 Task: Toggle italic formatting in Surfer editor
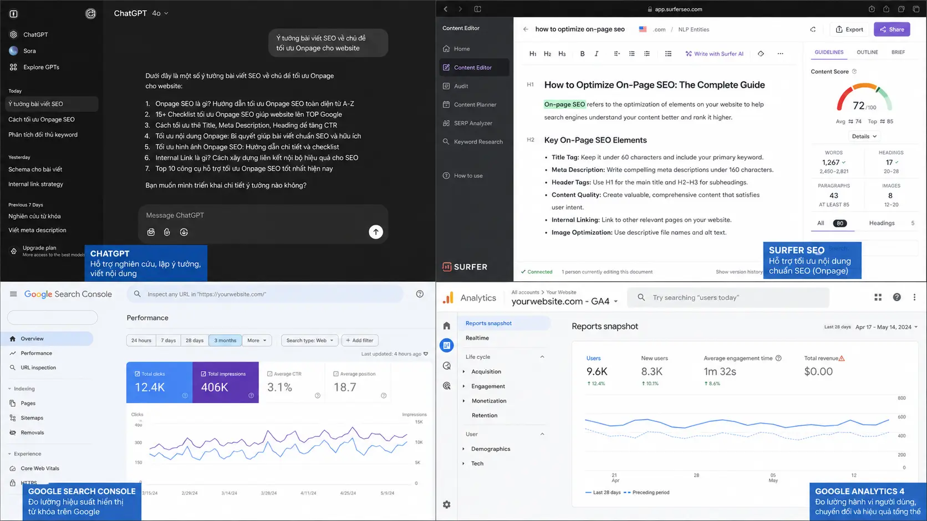pyautogui.click(x=597, y=54)
